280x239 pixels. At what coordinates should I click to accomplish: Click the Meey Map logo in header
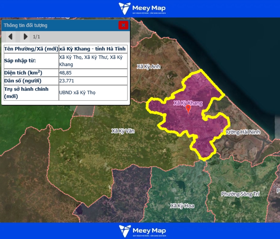[x=142, y=9]
